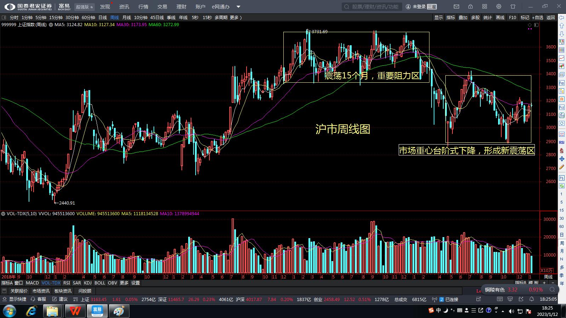Click the back arrow icon in right sidebar
This screenshot has height=318, width=566.
pyautogui.click(x=561, y=18)
